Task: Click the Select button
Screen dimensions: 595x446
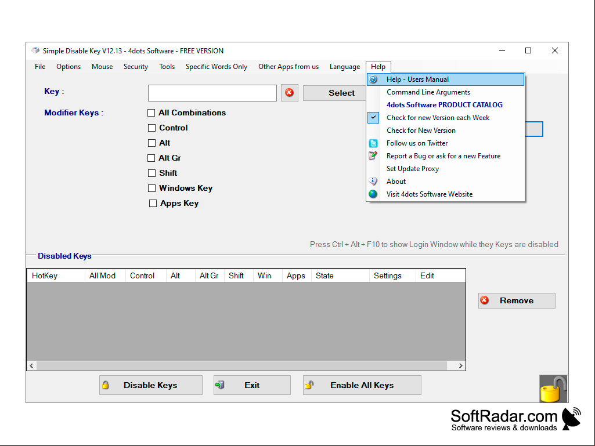Action: click(335, 93)
